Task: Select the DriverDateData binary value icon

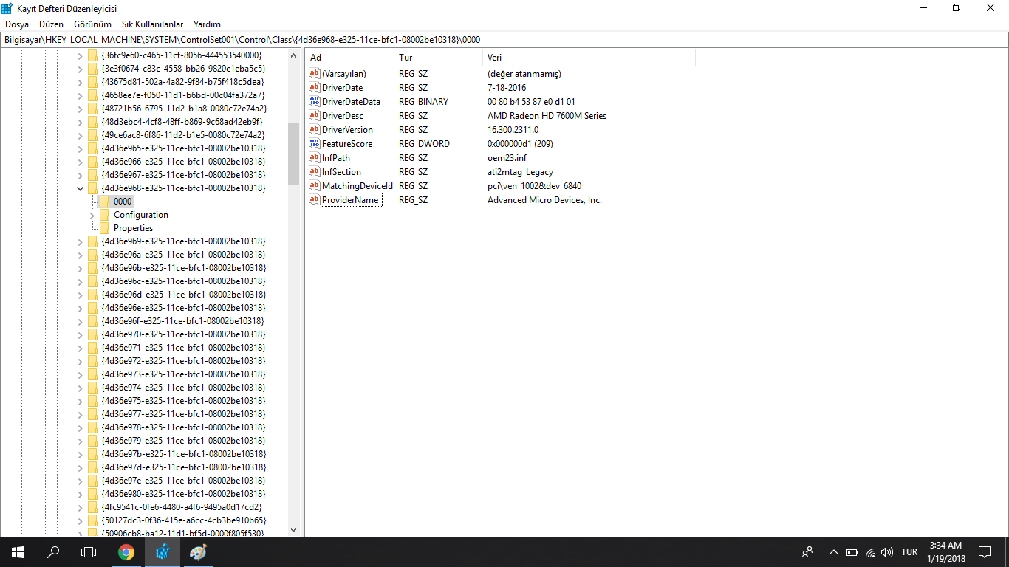Action: (315, 102)
